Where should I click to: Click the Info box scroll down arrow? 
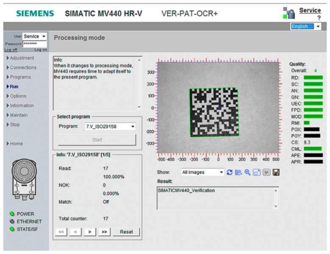(139, 107)
